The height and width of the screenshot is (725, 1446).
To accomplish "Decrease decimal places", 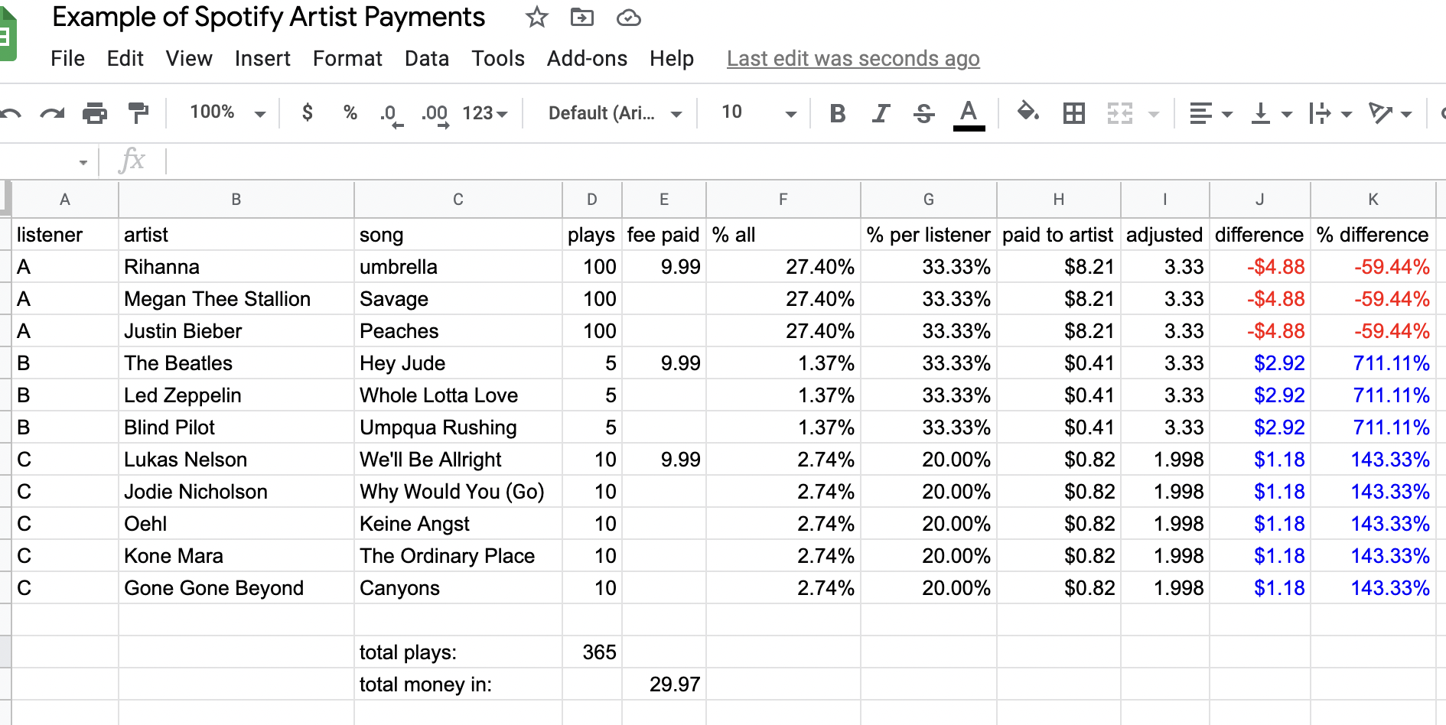I will coord(391,115).
